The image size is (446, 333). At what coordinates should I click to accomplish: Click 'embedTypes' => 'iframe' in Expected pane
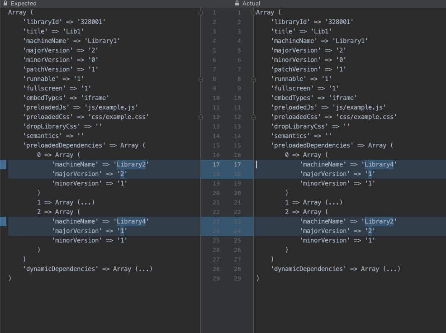tap(66, 98)
